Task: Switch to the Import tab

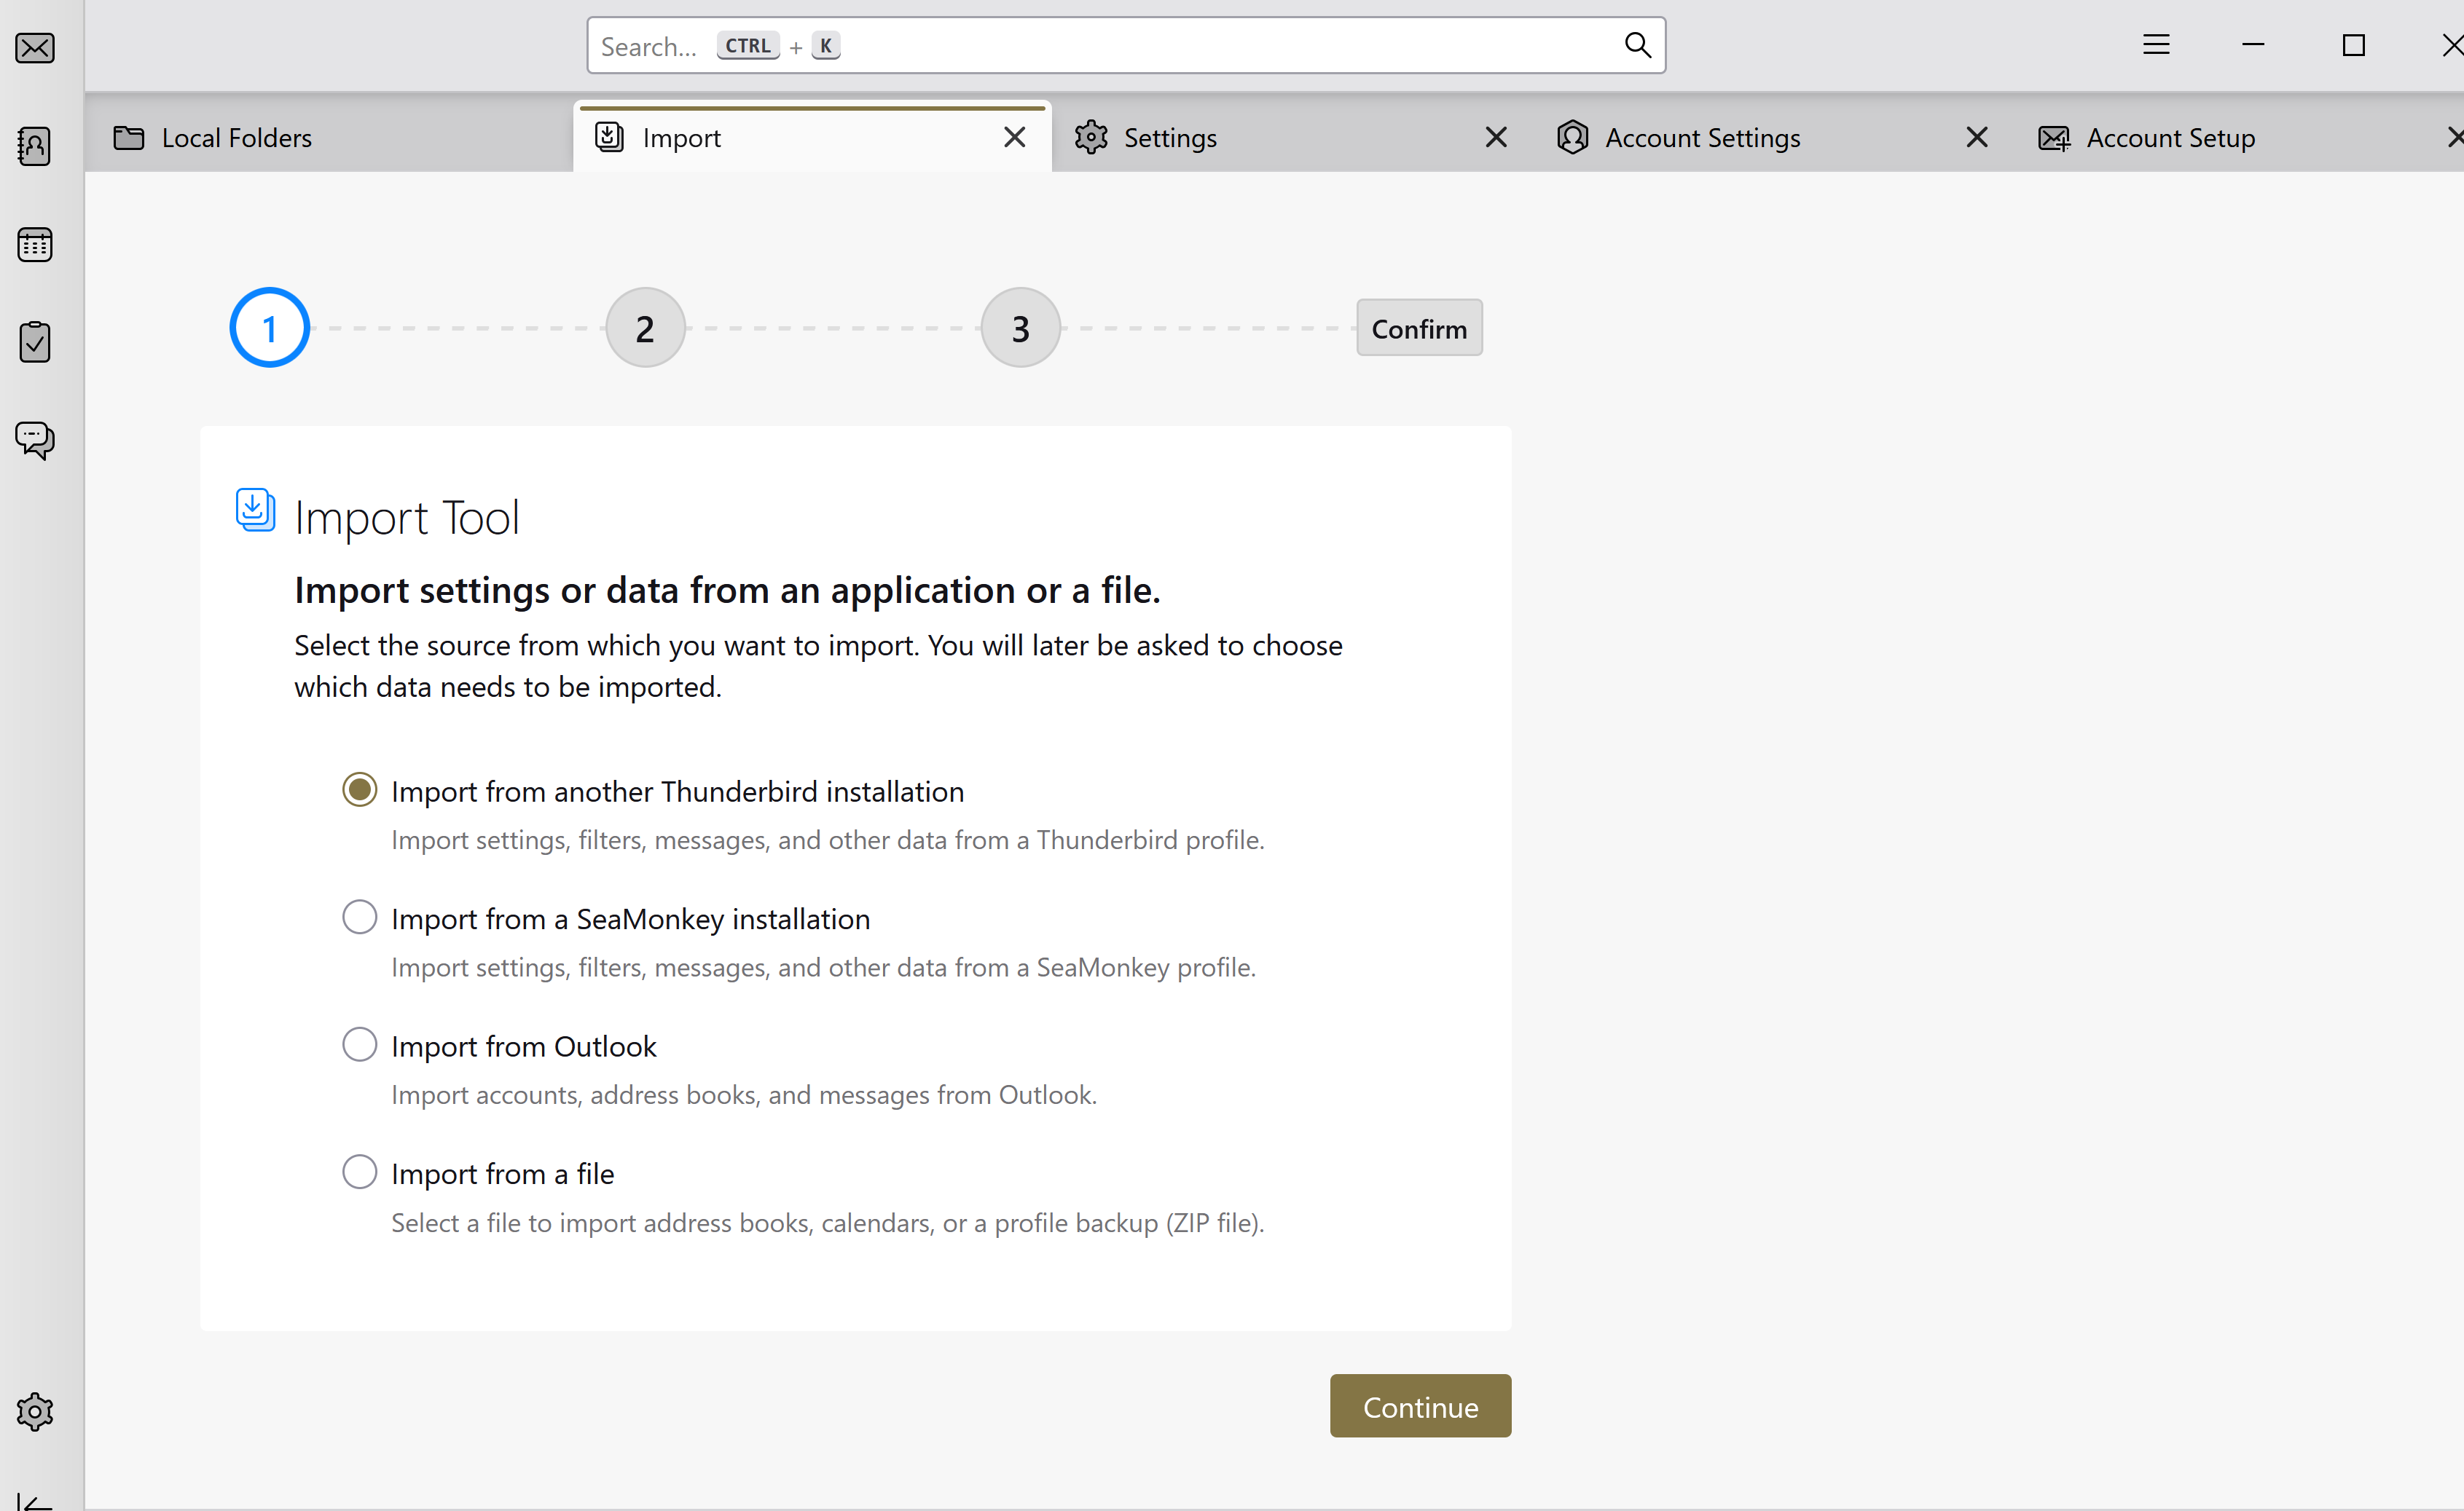Action: 811,137
